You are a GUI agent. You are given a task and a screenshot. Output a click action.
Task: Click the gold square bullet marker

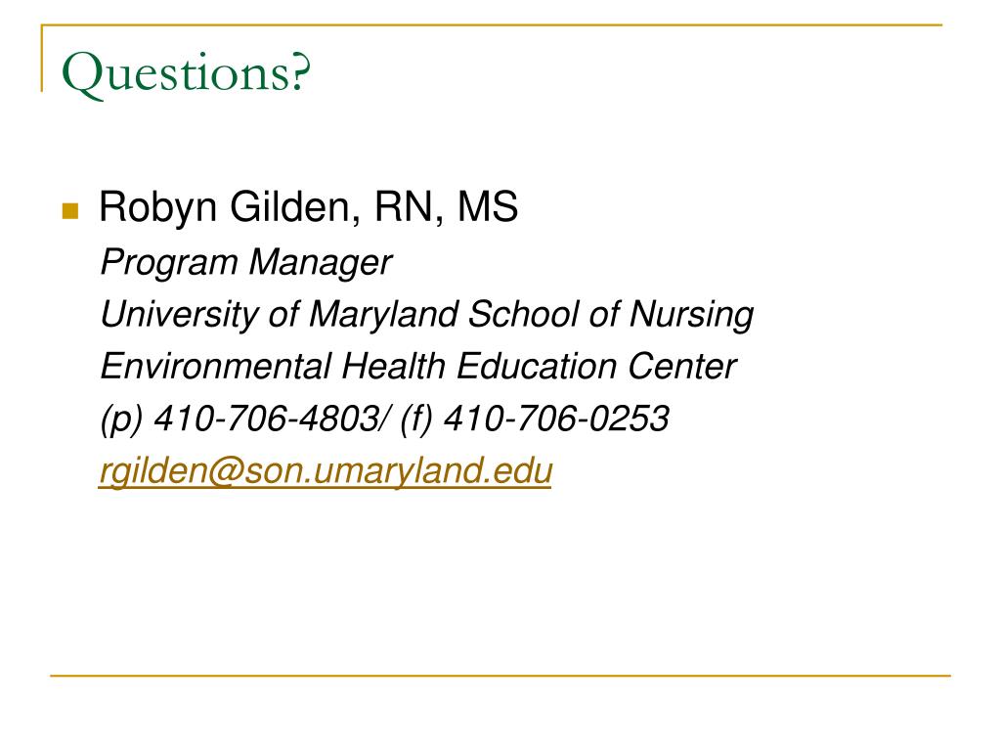point(70,211)
